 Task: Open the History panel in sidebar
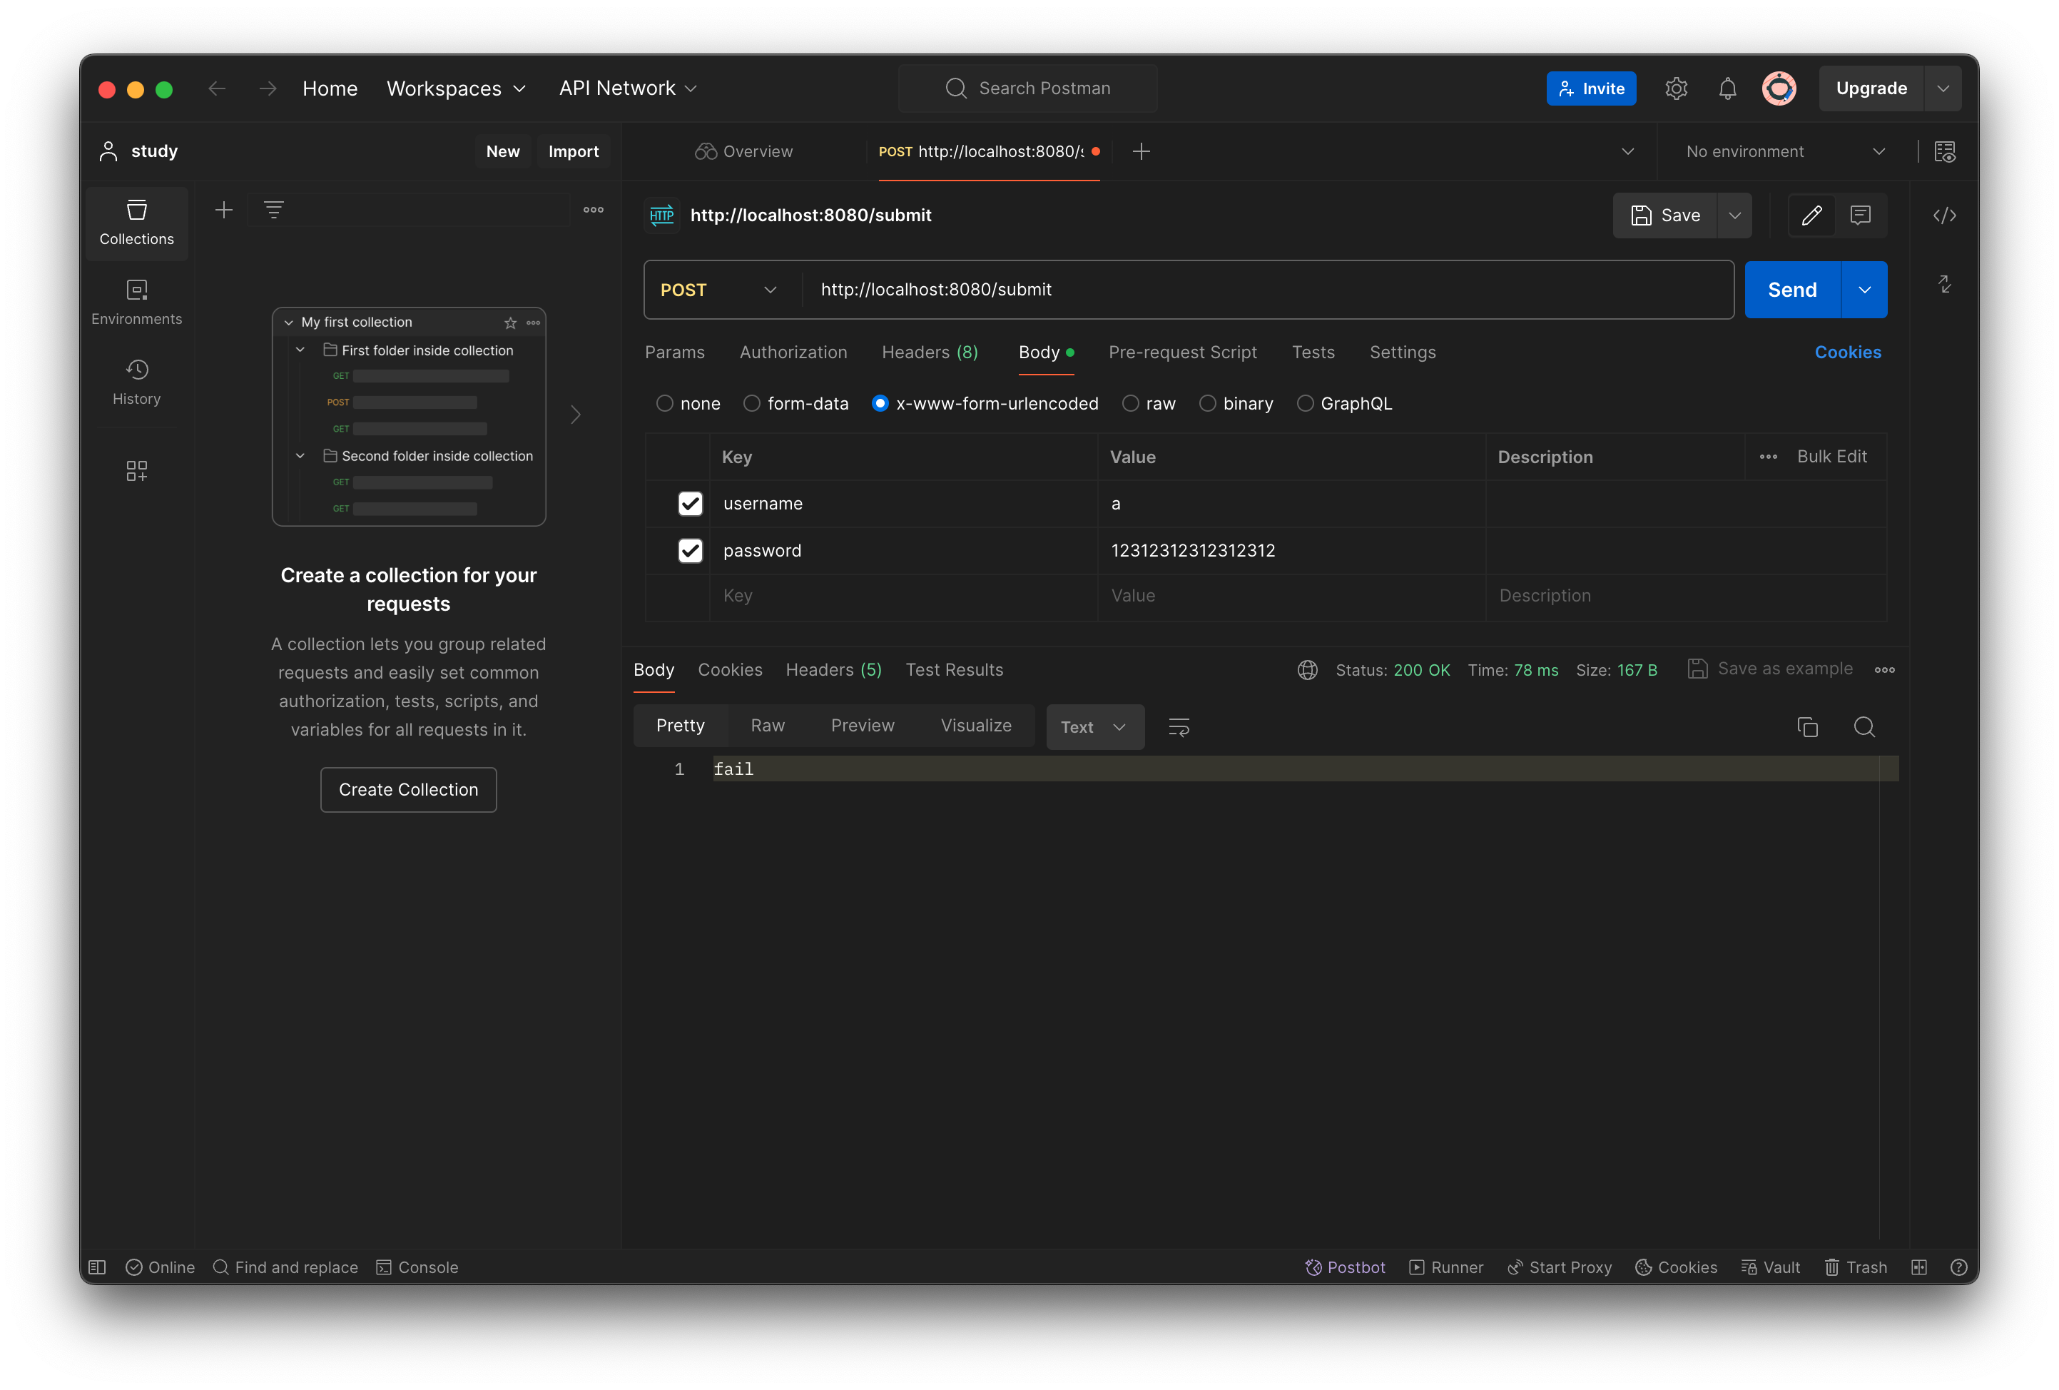click(136, 381)
